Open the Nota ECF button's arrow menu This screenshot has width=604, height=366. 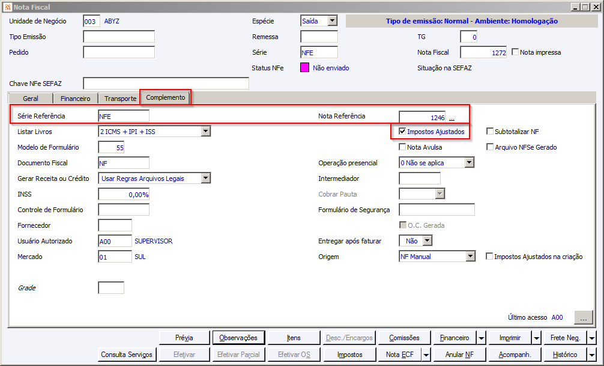pyautogui.click(x=426, y=355)
